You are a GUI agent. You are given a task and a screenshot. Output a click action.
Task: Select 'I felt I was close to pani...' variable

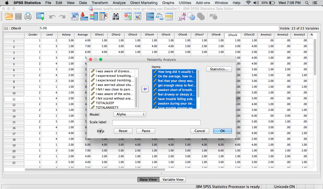[113, 89]
